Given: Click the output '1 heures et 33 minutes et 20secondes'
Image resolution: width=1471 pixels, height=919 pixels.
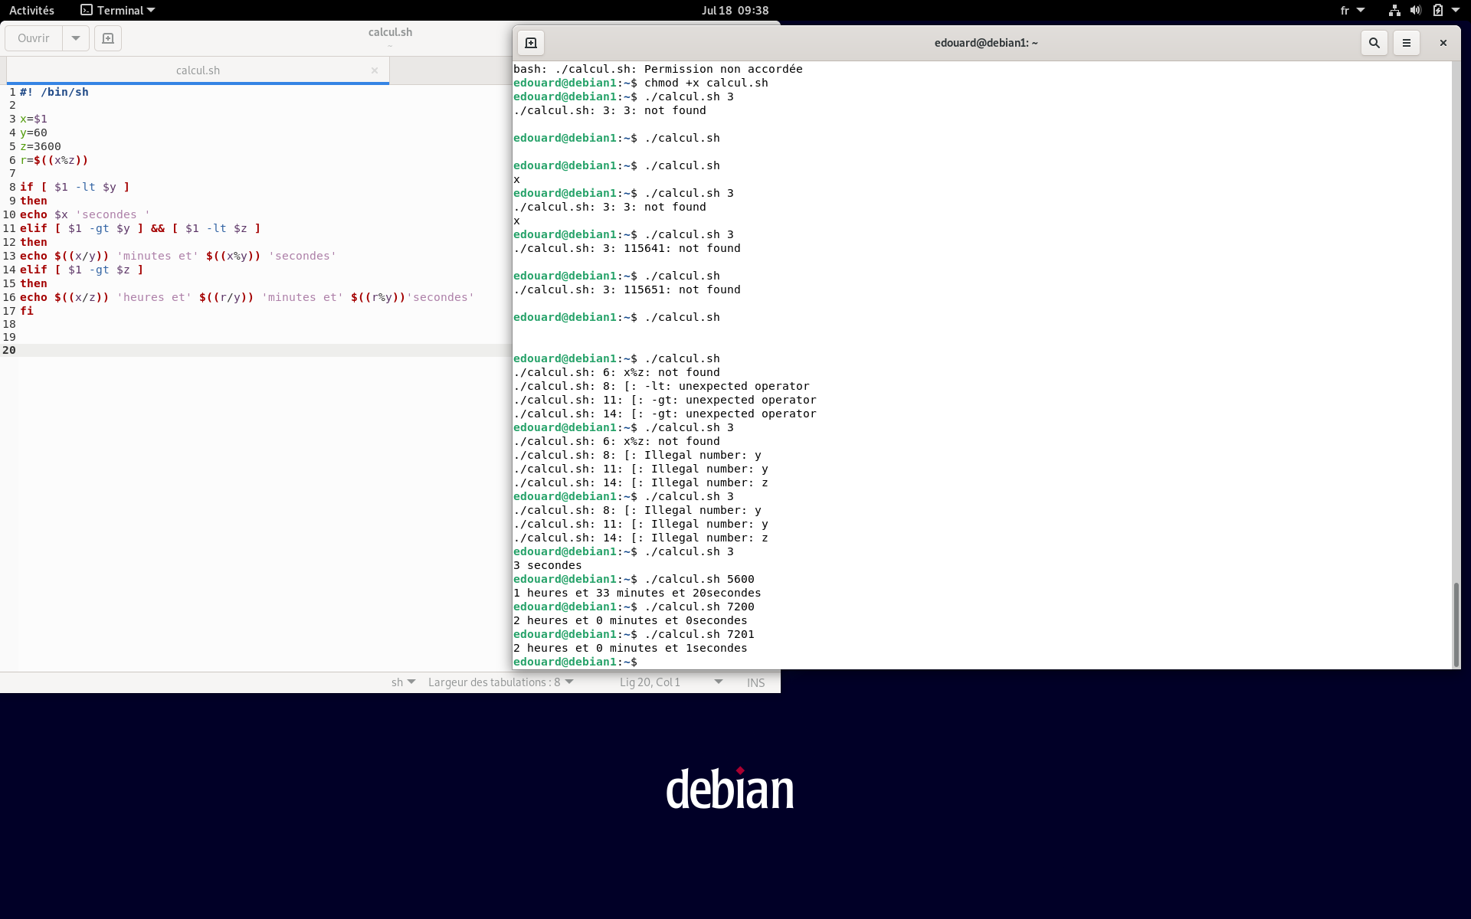Looking at the screenshot, I should coord(637,593).
